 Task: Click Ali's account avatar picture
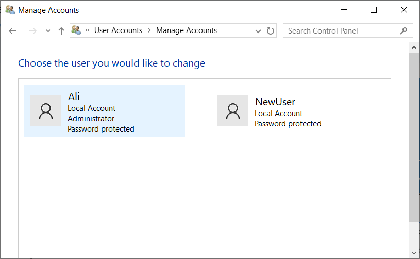point(46,111)
